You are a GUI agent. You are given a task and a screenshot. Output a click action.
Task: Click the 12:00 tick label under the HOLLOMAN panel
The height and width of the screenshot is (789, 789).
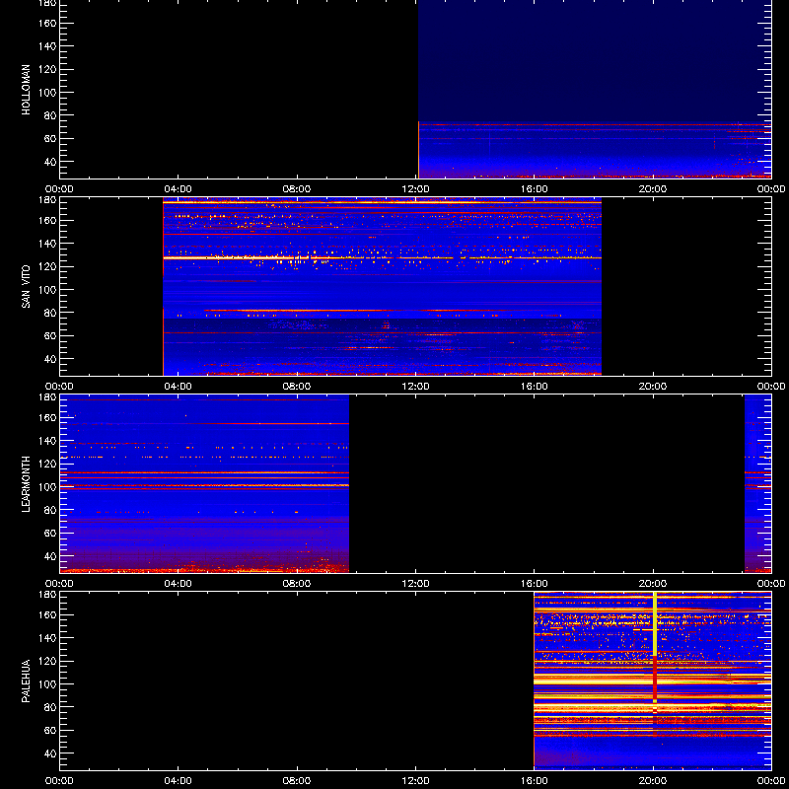[x=415, y=189]
